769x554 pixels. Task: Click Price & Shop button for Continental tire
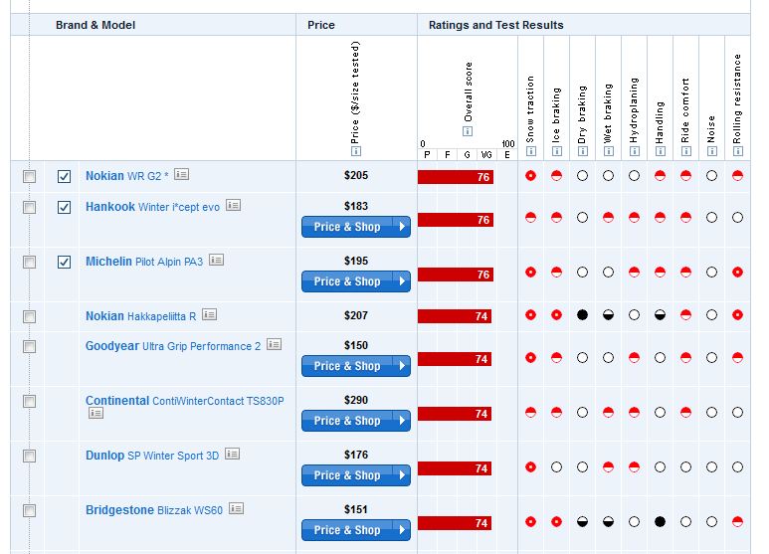tap(356, 421)
